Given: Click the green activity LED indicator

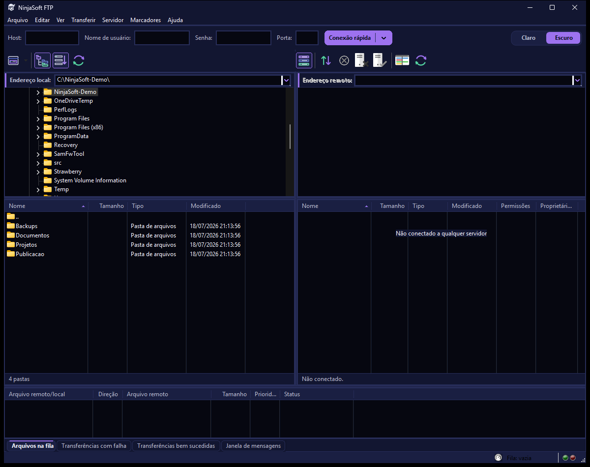Looking at the screenshot, I should click(565, 458).
